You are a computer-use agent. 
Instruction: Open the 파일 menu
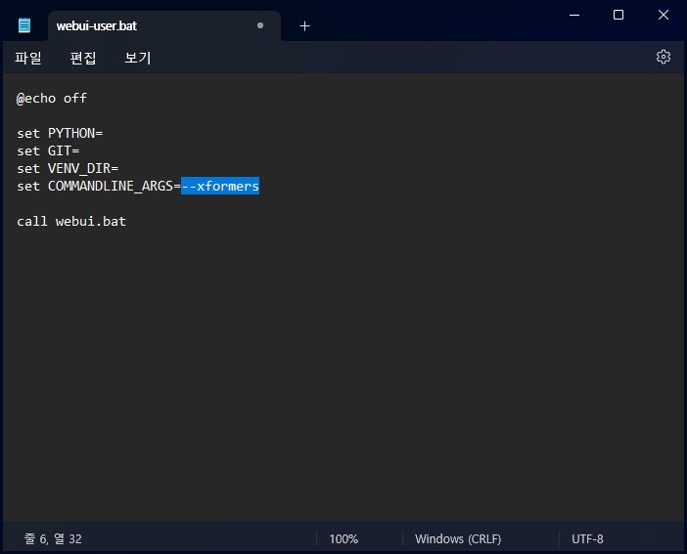click(x=28, y=58)
